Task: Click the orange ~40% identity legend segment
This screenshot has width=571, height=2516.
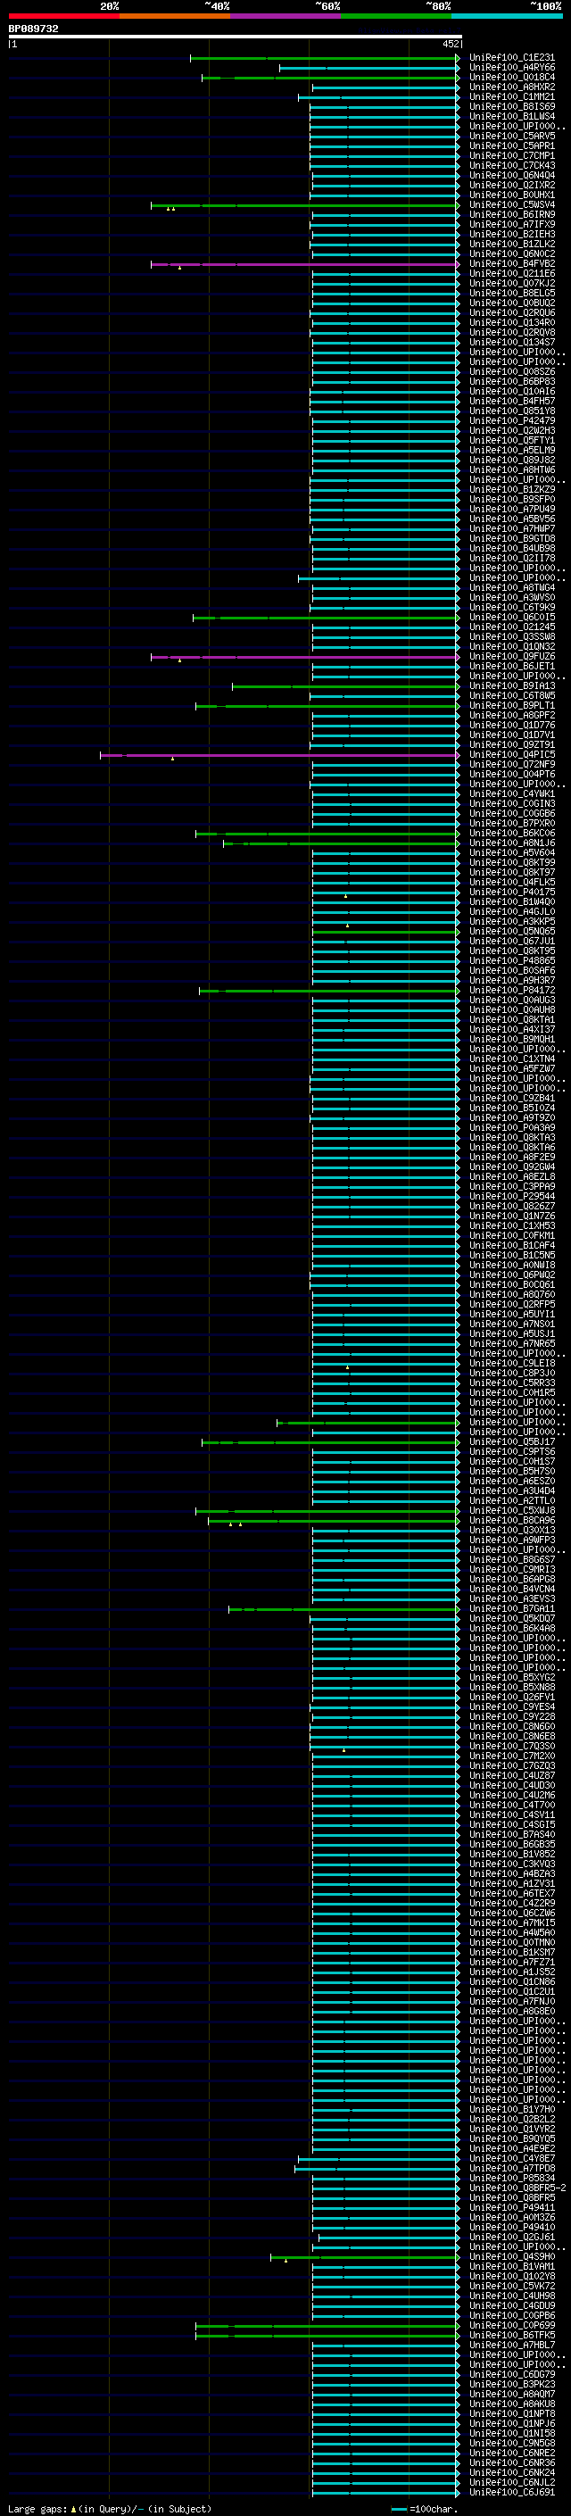Action: pos(175,16)
